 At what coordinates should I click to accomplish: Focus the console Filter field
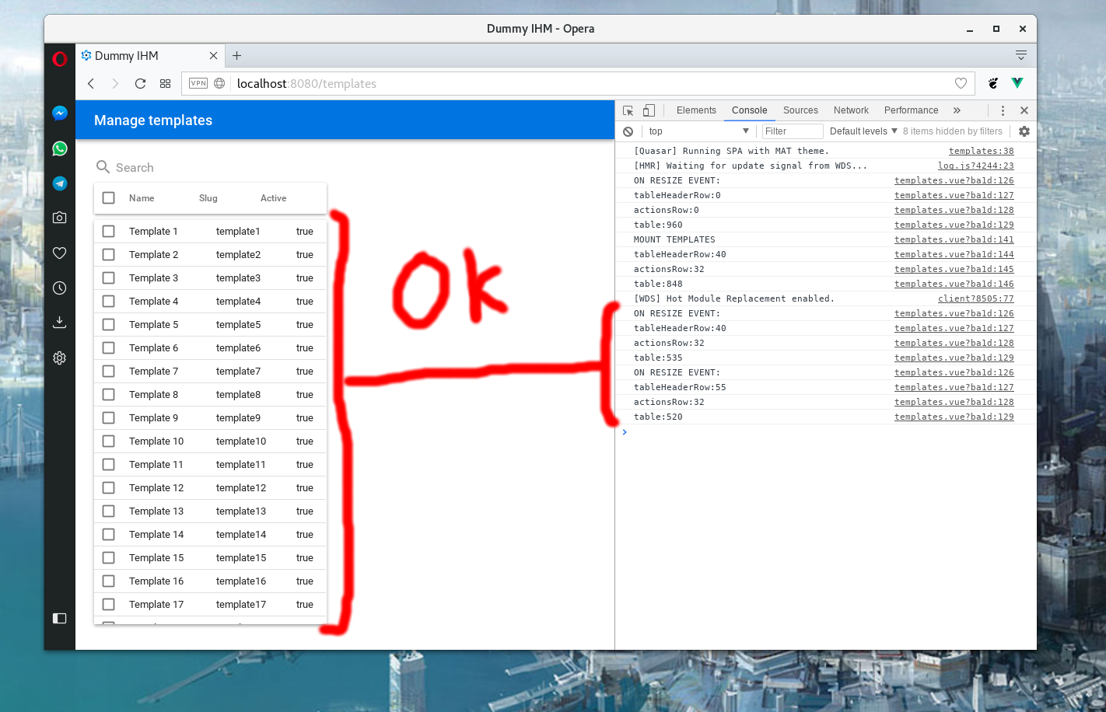point(792,131)
